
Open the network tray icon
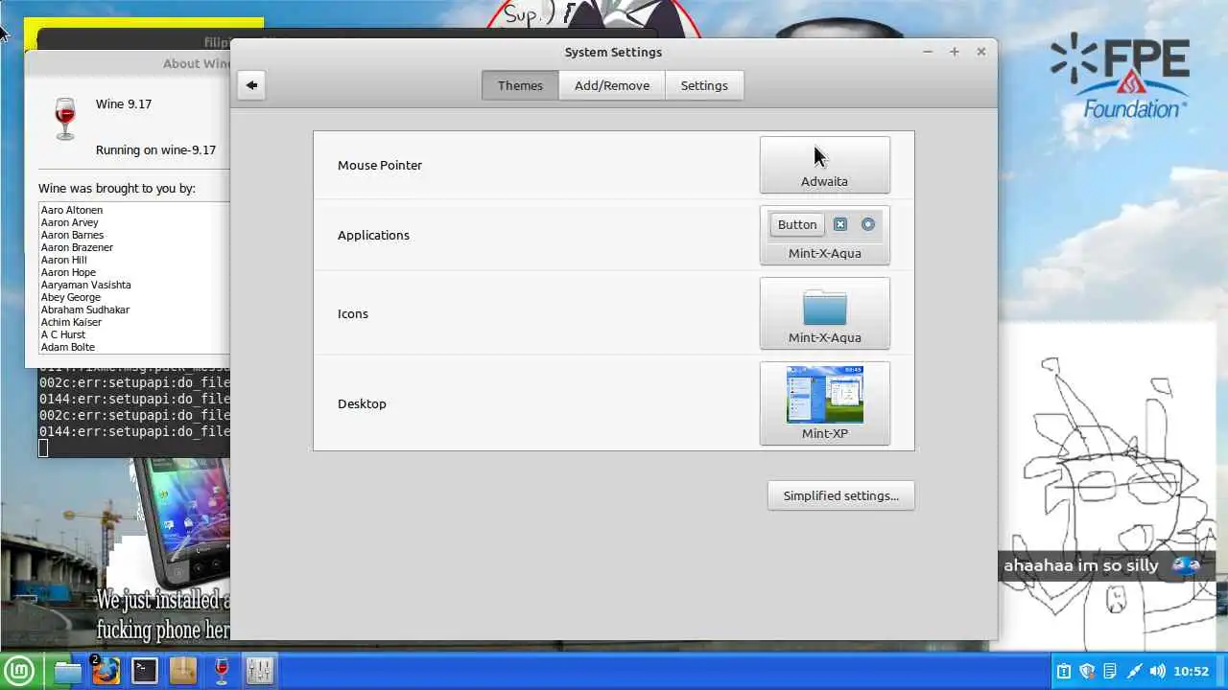click(x=1134, y=671)
